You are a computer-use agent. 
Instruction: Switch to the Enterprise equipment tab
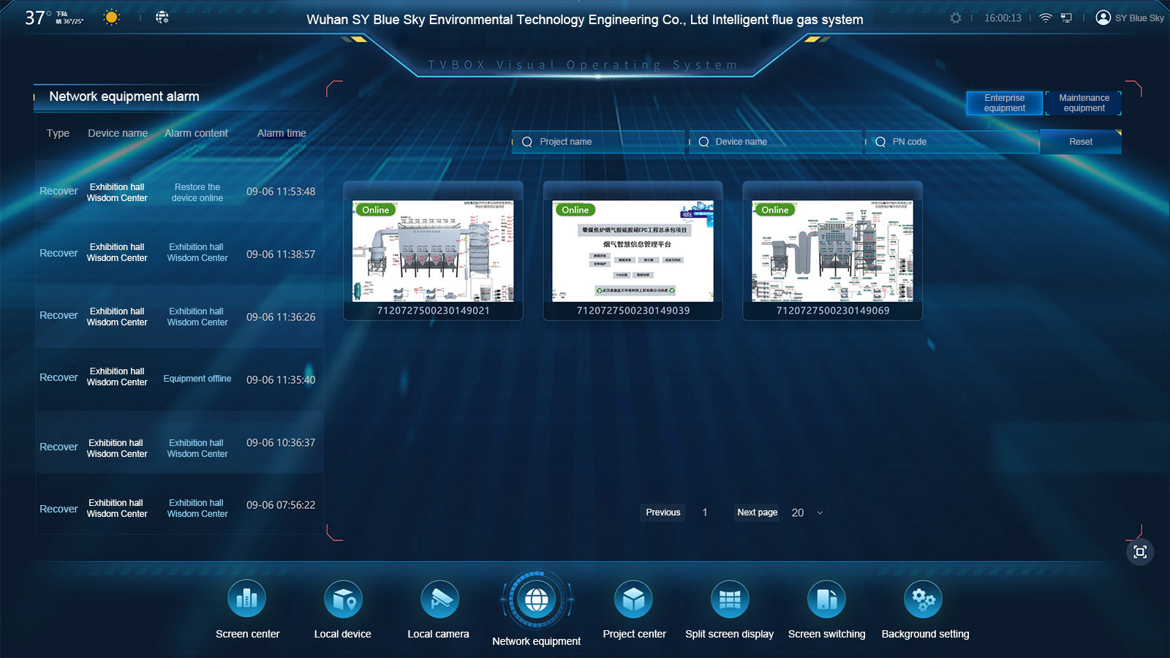tap(1005, 103)
